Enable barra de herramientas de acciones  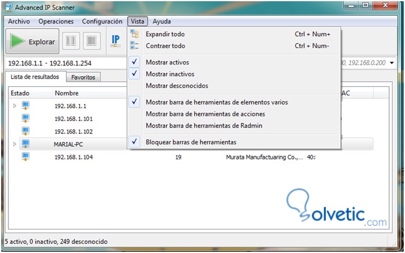pyautogui.click(x=235, y=114)
